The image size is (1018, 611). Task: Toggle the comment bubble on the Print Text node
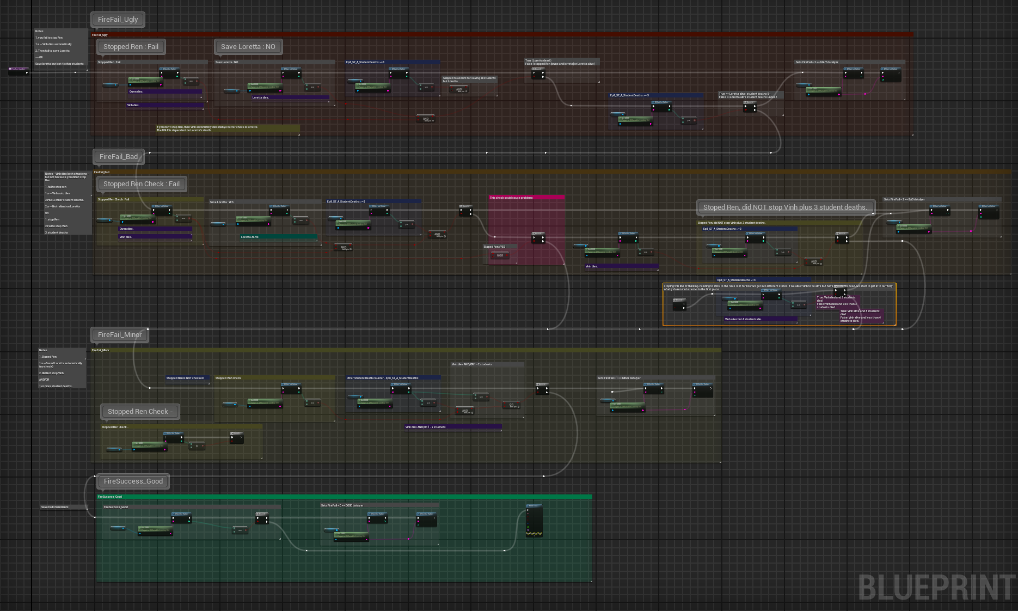click(528, 506)
